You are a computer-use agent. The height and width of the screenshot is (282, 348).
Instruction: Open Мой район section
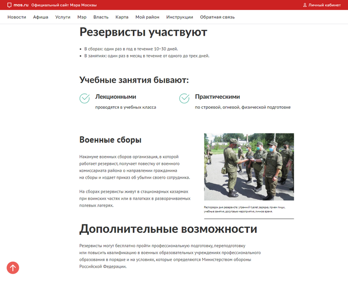click(x=147, y=17)
